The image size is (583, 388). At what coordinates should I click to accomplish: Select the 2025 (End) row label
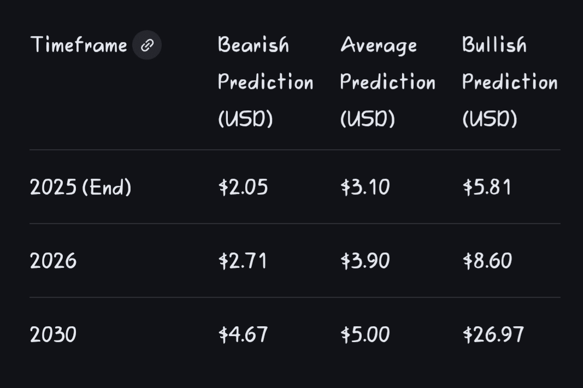[80, 187]
